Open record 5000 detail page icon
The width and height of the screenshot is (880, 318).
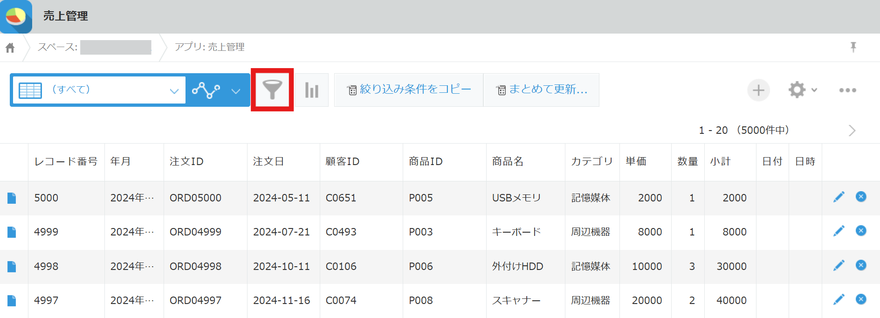(12, 198)
